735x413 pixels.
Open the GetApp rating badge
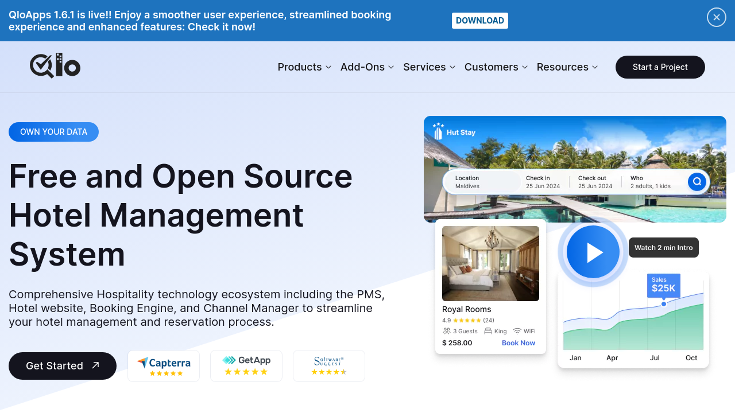coord(246,366)
